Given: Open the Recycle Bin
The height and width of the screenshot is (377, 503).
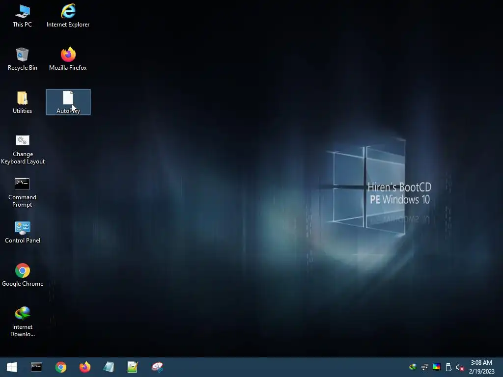Looking at the screenshot, I should click(x=22, y=59).
